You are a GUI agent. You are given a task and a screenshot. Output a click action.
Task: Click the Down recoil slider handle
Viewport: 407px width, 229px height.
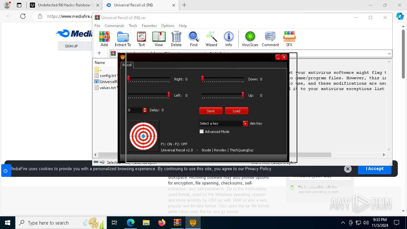point(203,78)
